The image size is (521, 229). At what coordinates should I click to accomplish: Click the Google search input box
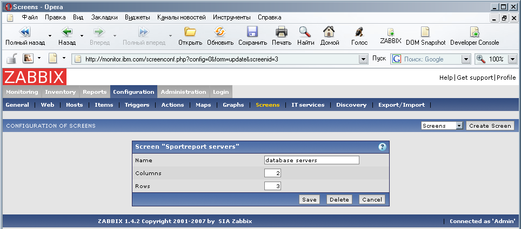[431, 59]
